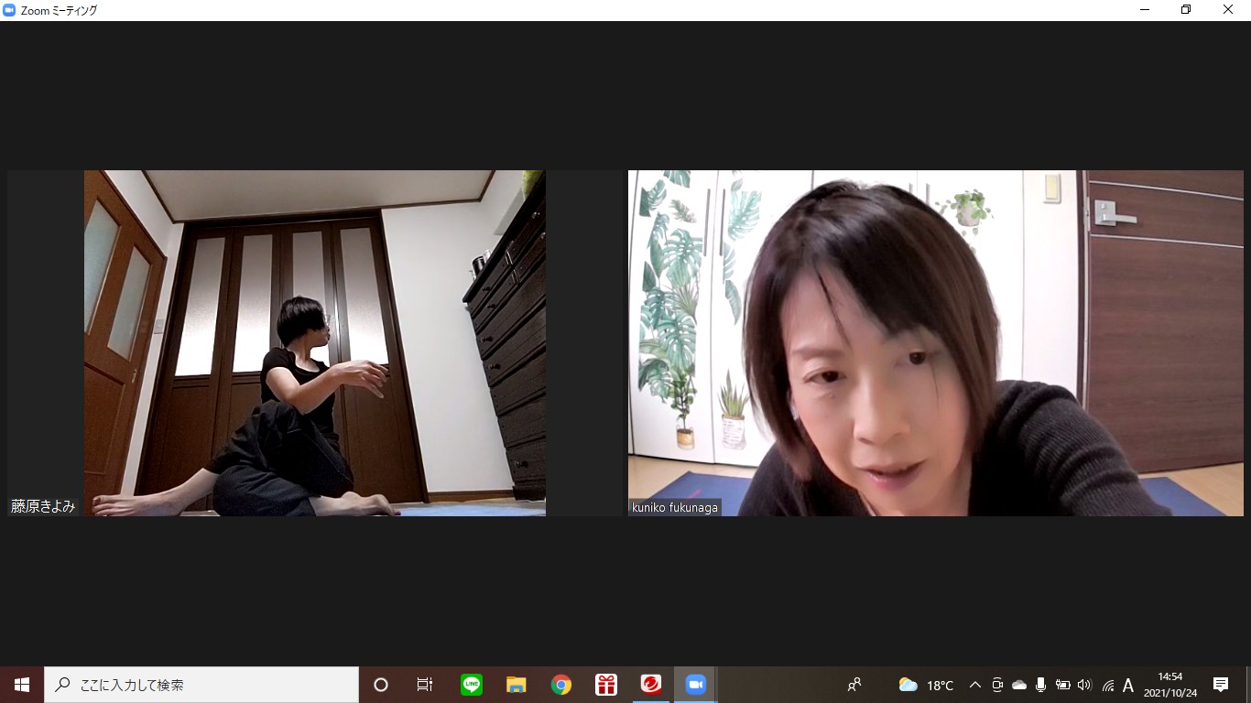This screenshot has height=703, width=1251.
Task: Open Cortana circle icon in taskbar
Action: click(381, 685)
